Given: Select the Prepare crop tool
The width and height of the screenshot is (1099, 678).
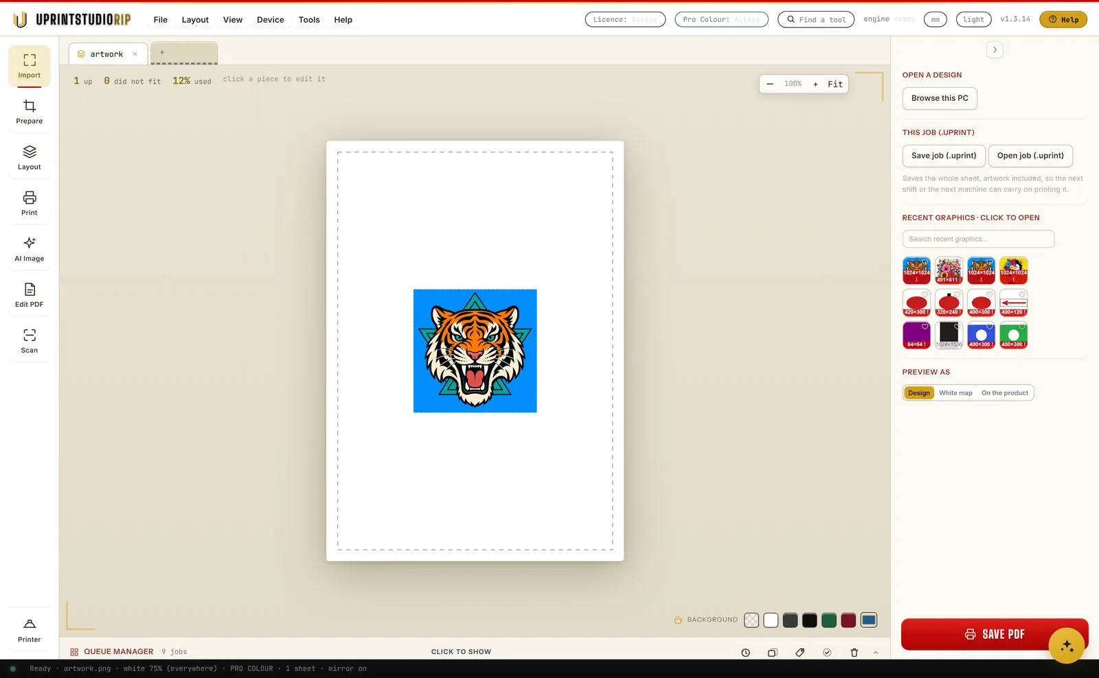Looking at the screenshot, I should coord(29,113).
